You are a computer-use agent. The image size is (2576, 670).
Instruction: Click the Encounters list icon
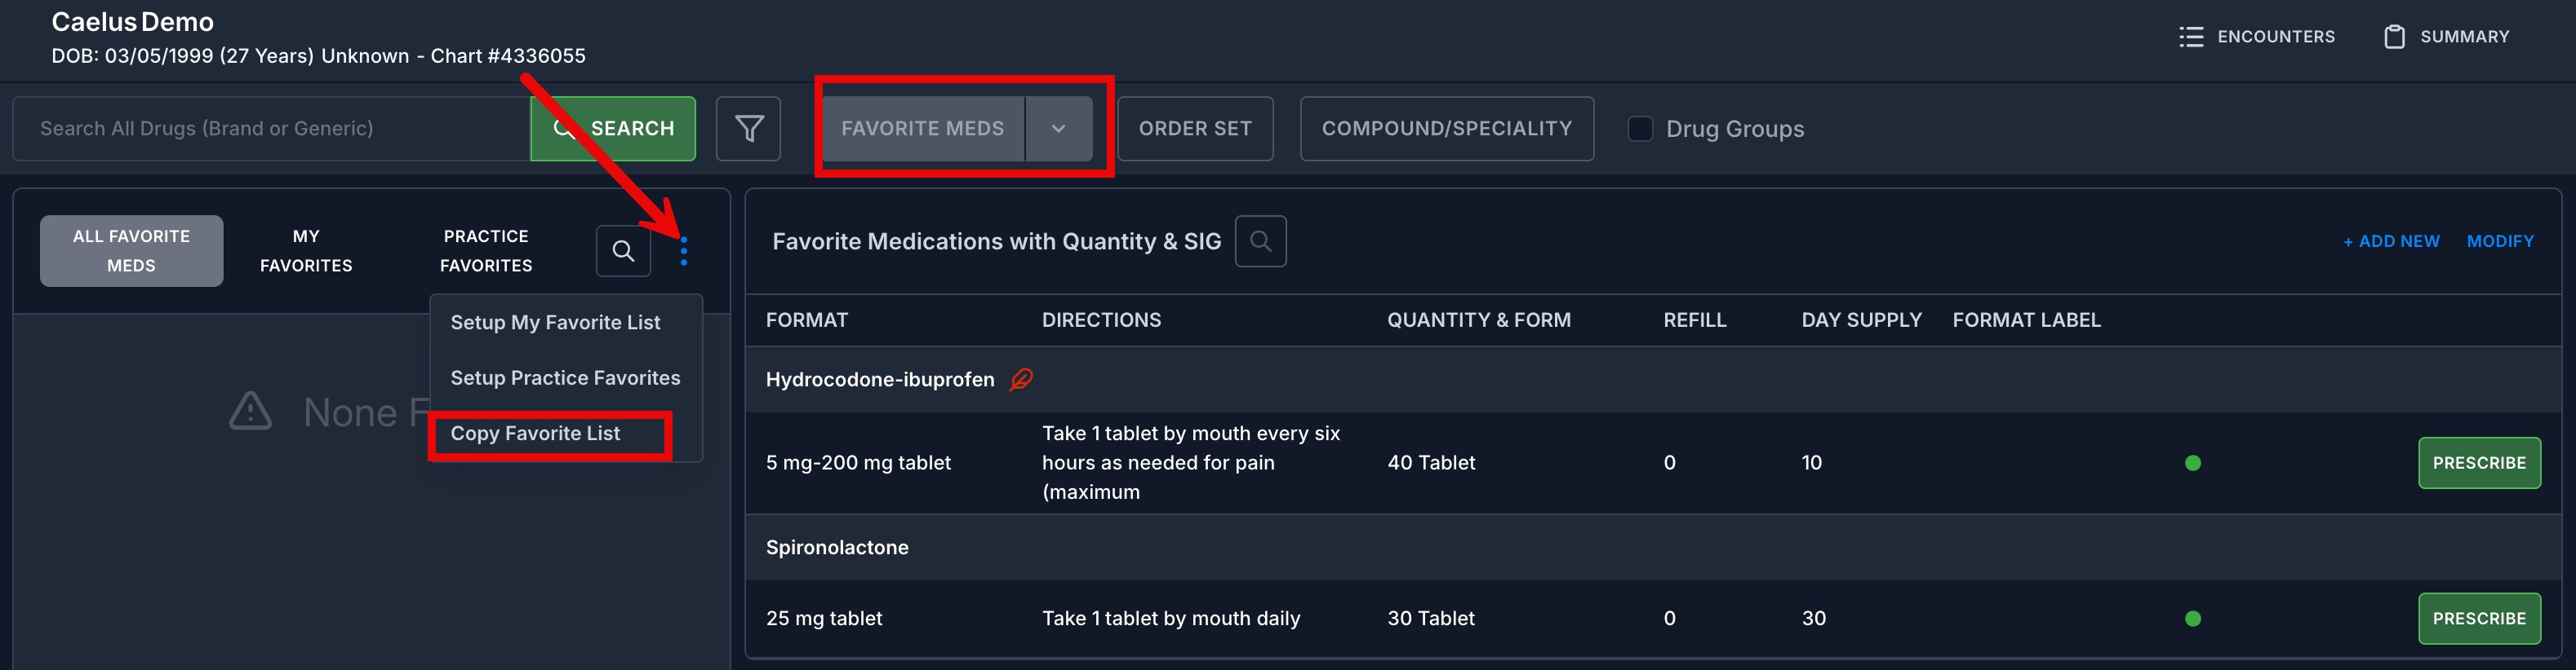click(x=2191, y=37)
